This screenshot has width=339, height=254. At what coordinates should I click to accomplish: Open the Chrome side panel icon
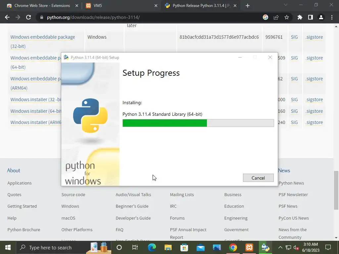click(x=311, y=17)
